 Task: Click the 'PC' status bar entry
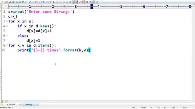point(165,108)
